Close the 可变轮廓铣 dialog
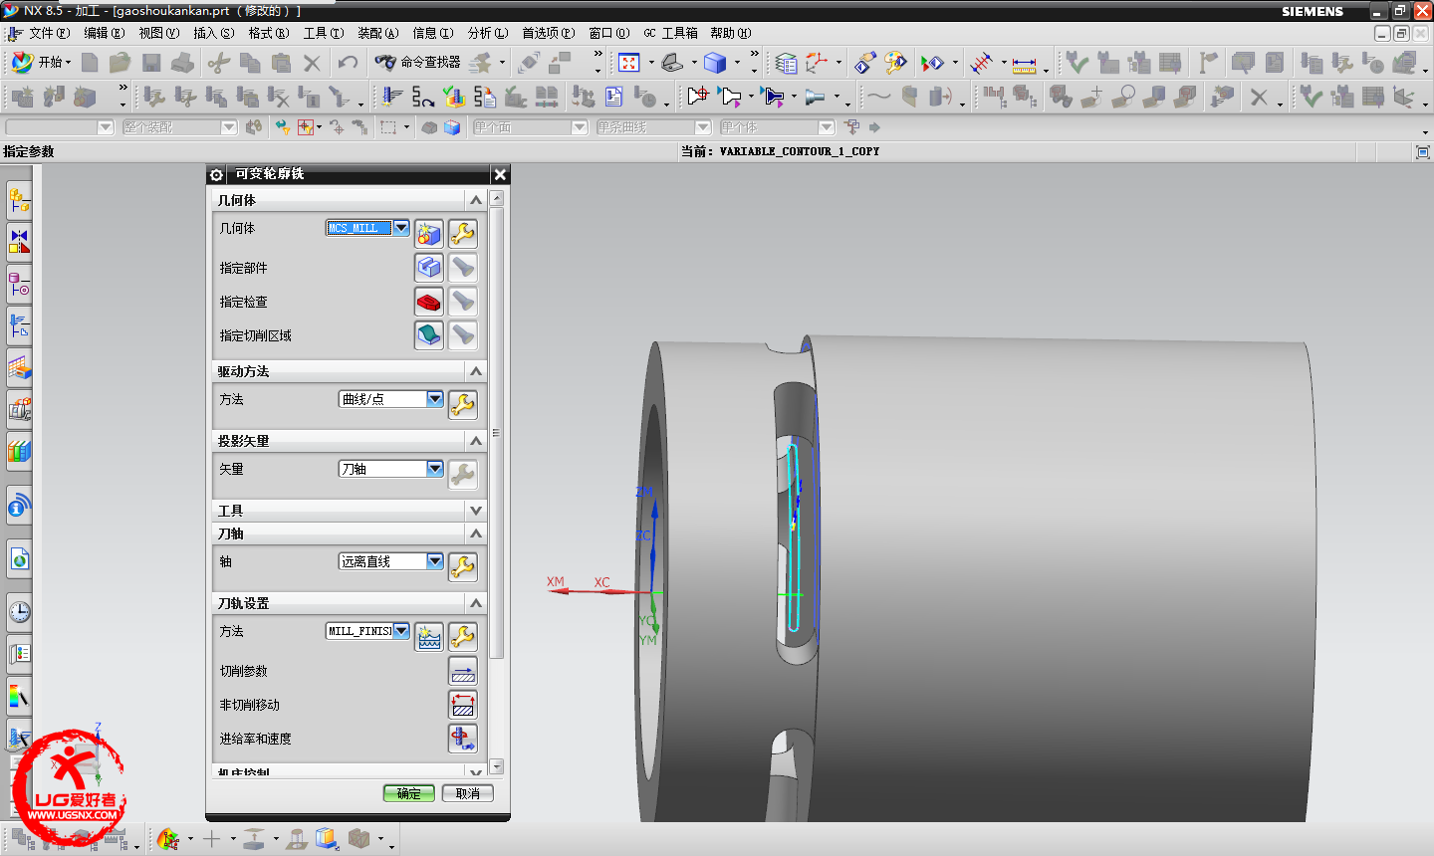Viewport: 1434px width, 856px height. (500, 174)
